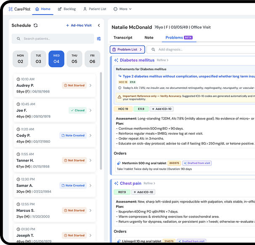The width and height of the screenshot is (255, 245).
Task: Click the CarePilot logo icon
Action: [11, 9]
